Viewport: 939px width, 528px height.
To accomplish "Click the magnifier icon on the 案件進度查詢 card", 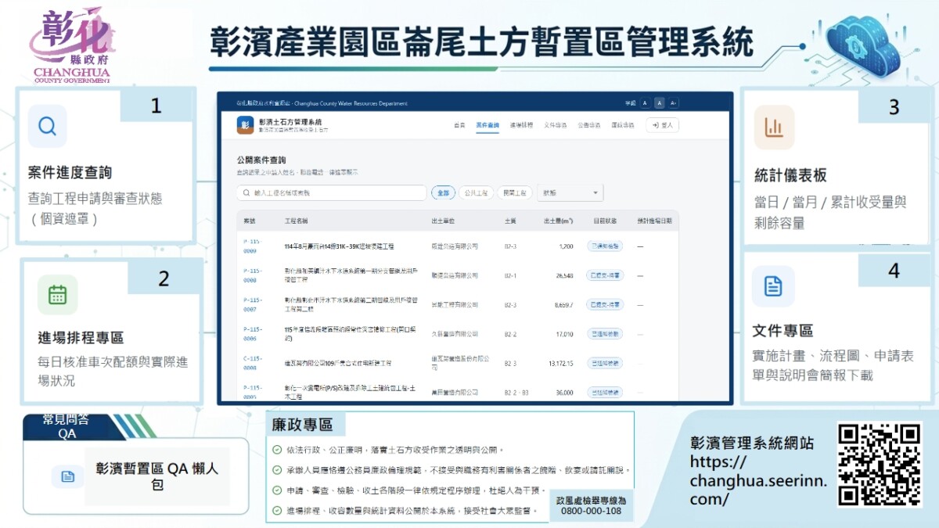I will tap(47, 126).
